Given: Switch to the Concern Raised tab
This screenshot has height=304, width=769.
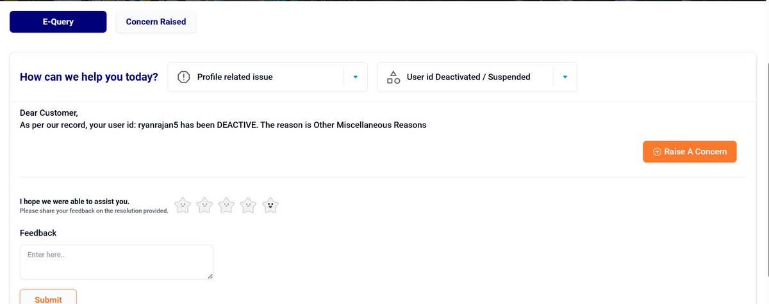Looking at the screenshot, I should pyautogui.click(x=156, y=22).
